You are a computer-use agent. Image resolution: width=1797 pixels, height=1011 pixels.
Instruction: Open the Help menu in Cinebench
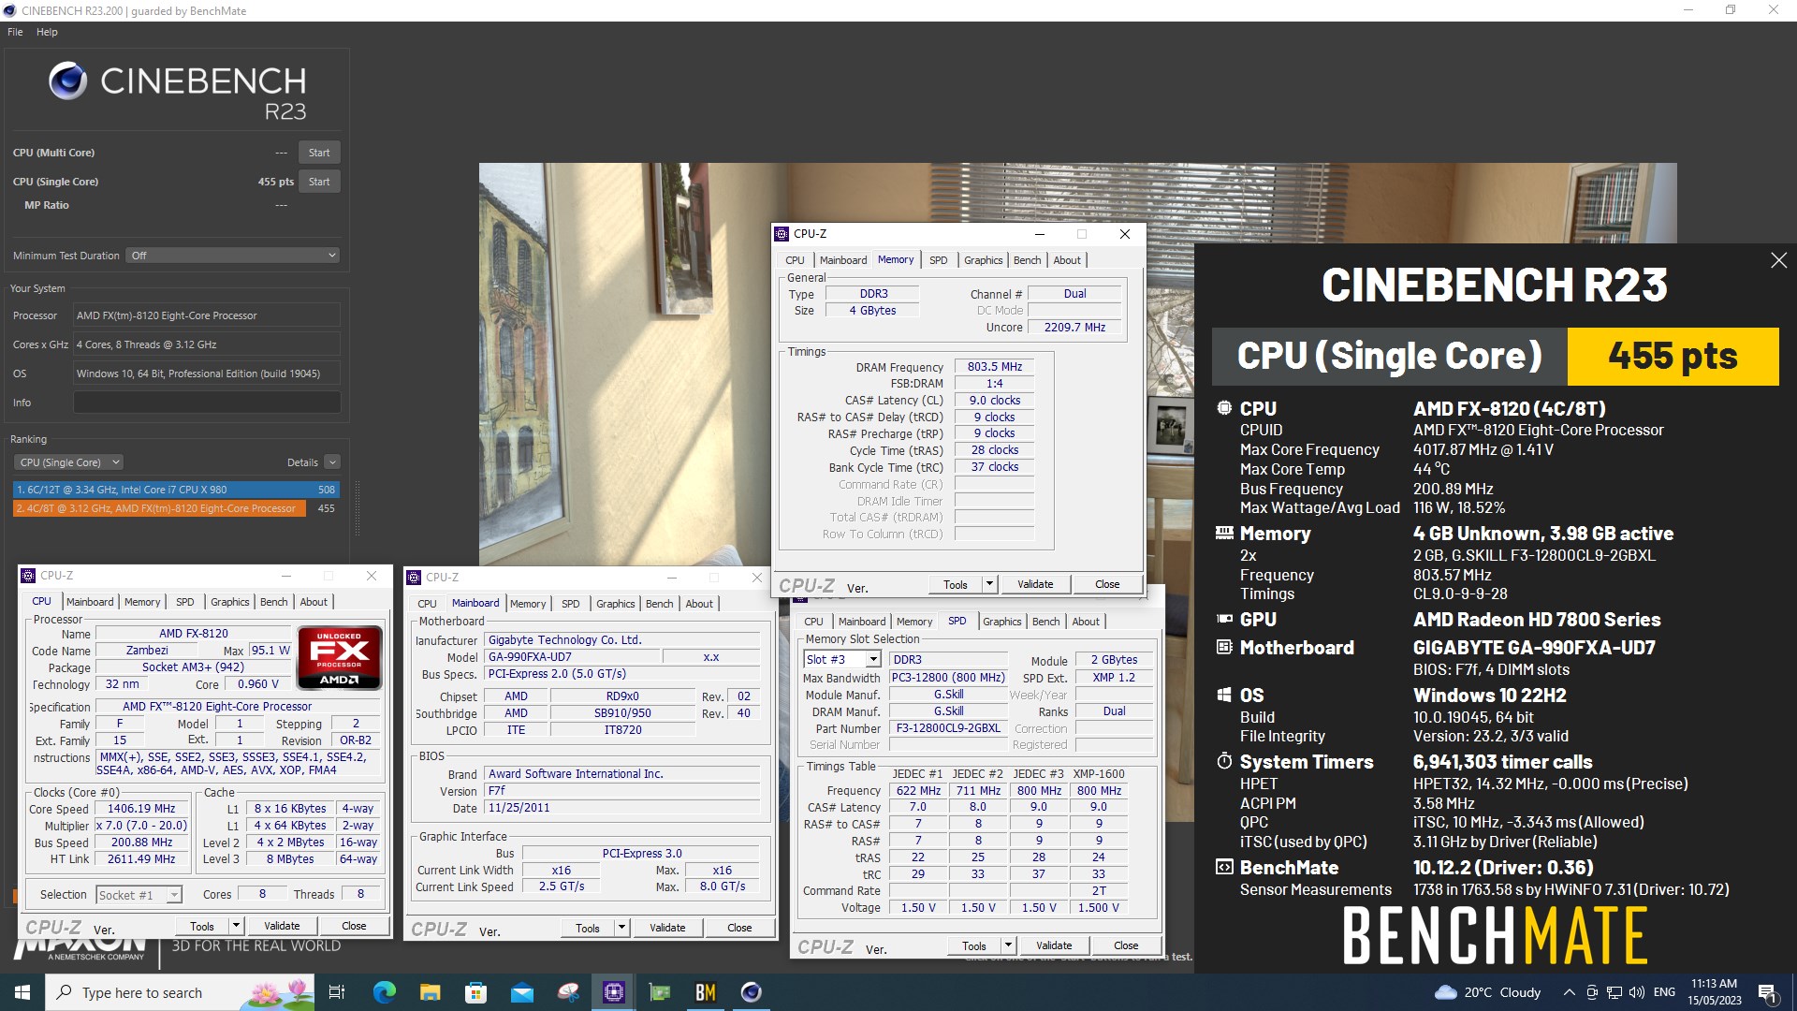47,32
